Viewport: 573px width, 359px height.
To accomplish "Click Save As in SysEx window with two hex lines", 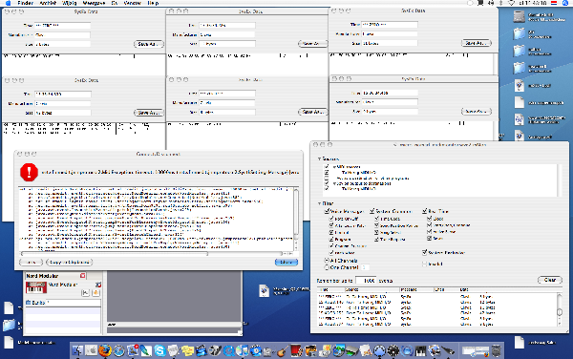I will click(x=149, y=113).
